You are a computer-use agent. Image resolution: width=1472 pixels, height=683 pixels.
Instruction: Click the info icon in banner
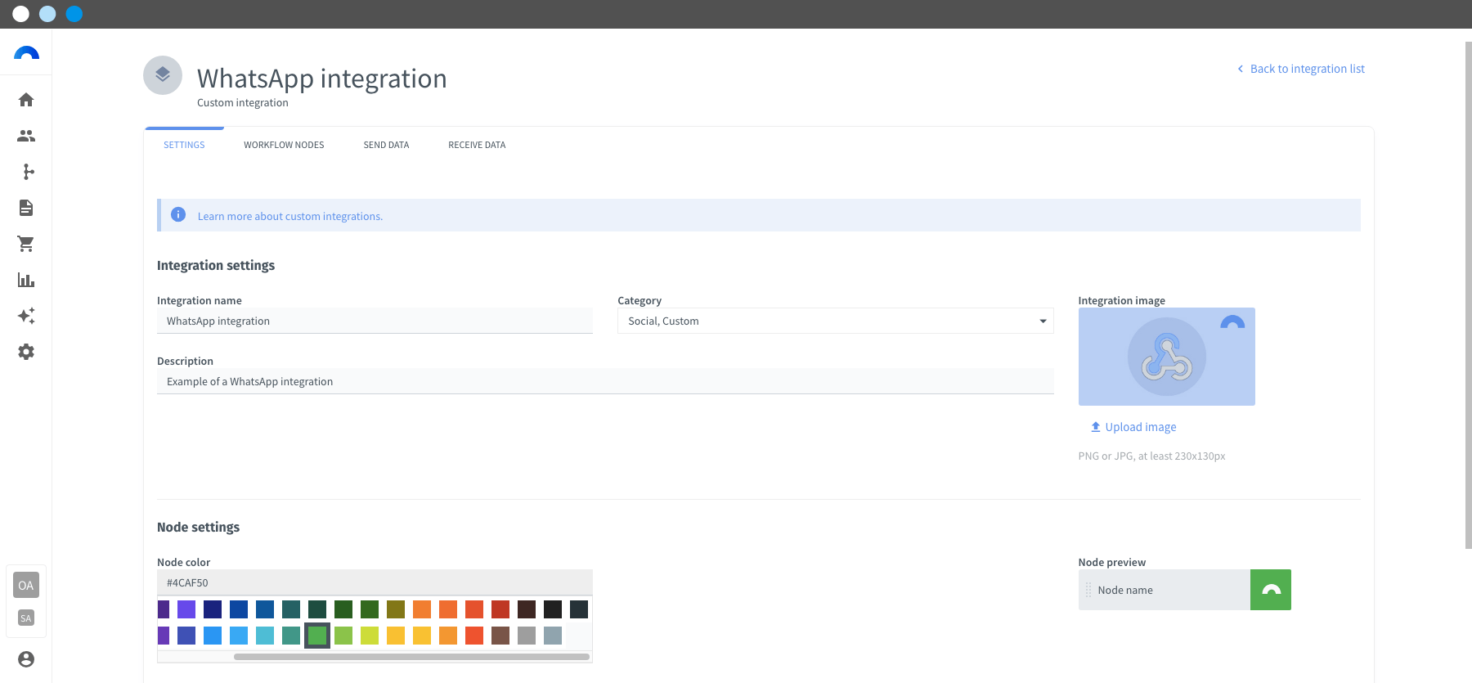178,214
